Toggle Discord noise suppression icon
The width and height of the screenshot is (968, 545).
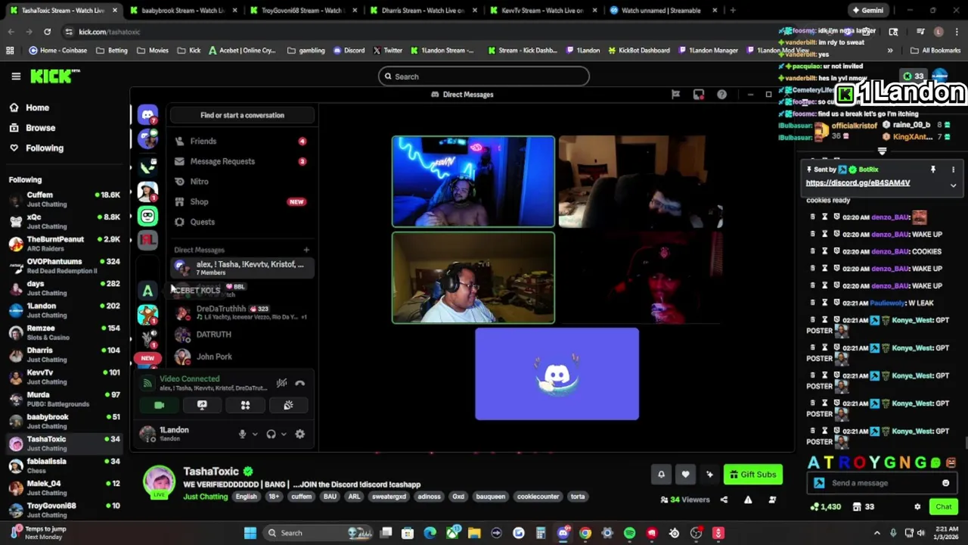281,383
